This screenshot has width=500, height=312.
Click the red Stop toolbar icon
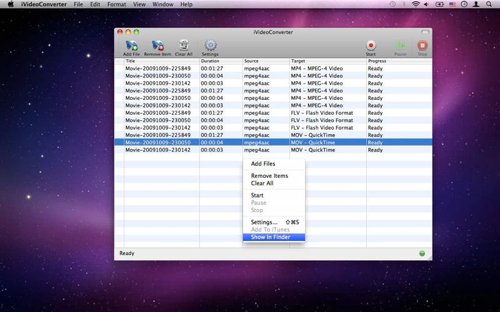tap(422, 45)
